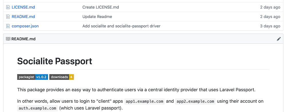Screen dimensions: 288x112
Task: Click file icon beside README.md row
Action: (x=8, y=17)
